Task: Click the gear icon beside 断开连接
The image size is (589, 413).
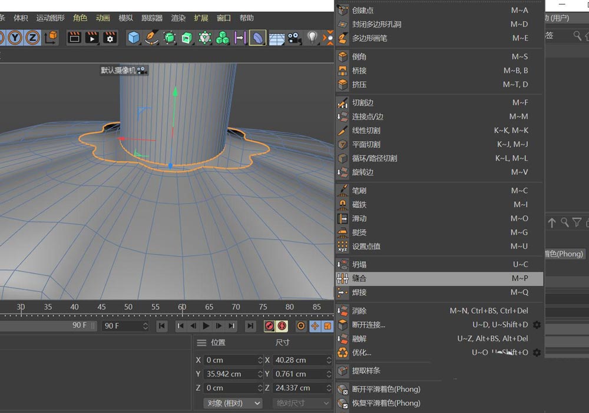Action: click(536, 325)
